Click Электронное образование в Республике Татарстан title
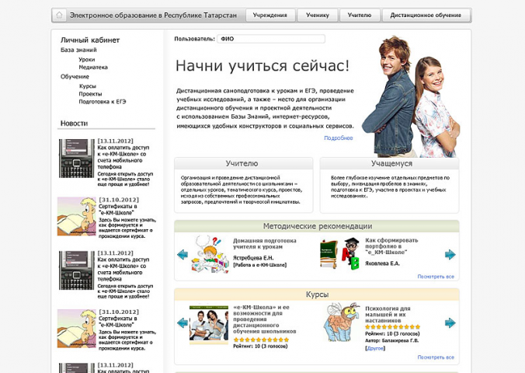This screenshot has height=373, width=525. click(x=153, y=16)
